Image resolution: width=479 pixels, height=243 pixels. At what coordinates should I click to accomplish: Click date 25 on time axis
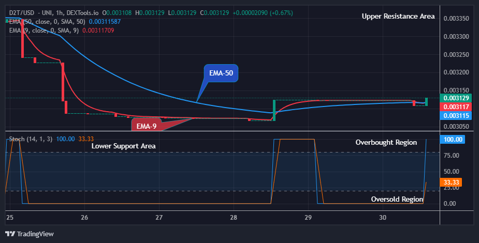(x=10, y=217)
